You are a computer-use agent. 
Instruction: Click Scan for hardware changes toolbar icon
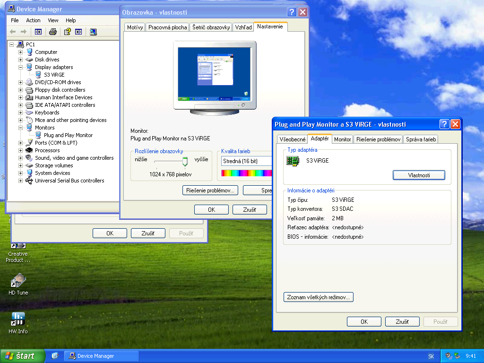pos(93,32)
